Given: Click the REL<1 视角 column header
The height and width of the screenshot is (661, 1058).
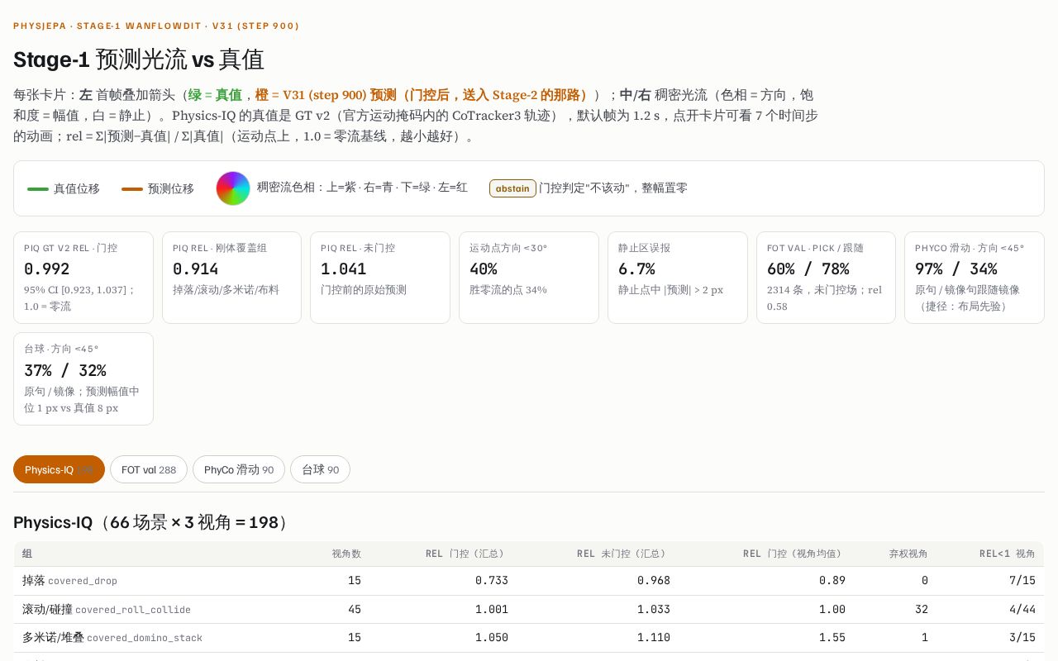Looking at the screenshot, I should click(1008, 554).
